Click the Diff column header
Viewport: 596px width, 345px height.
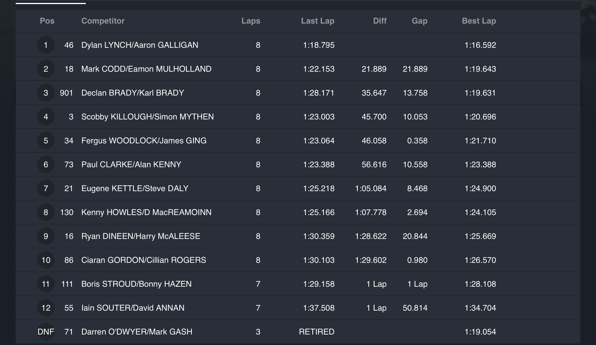click(380, 21)
